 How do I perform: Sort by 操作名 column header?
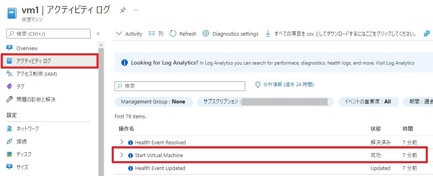pyautogui.click(x=127, y=128)
